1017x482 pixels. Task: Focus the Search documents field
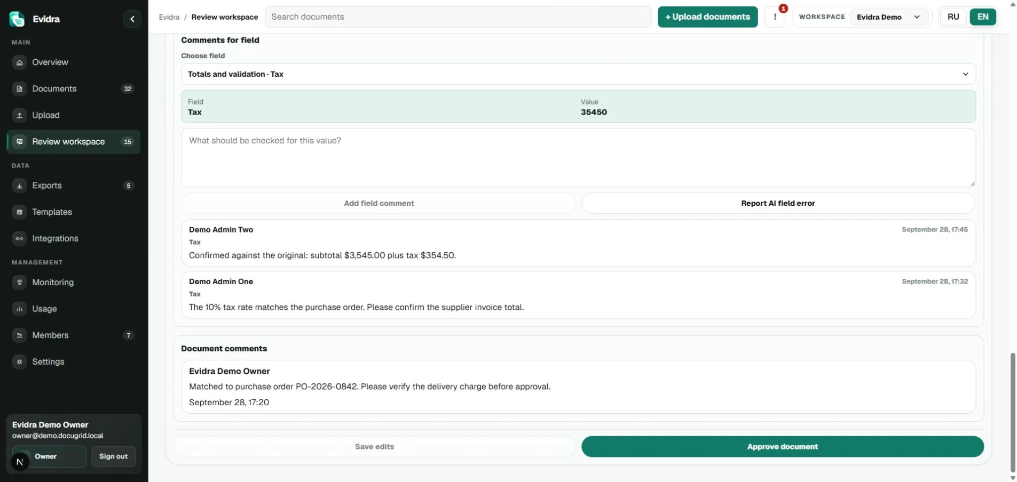click(458, 17)
